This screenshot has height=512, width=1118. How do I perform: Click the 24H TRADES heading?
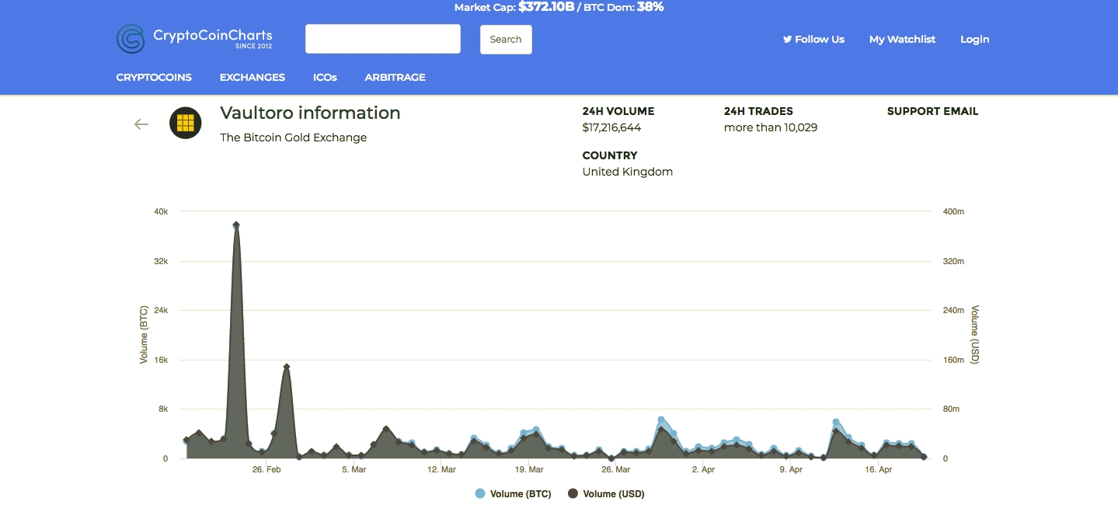[758, 111]
